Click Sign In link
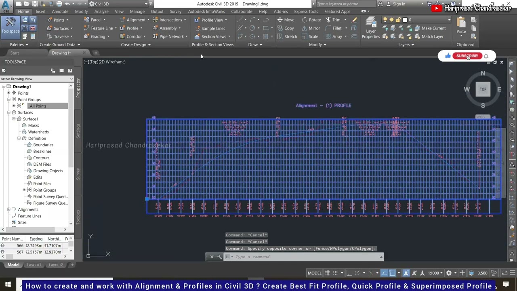The image size is (517, 291). point(399,4)
